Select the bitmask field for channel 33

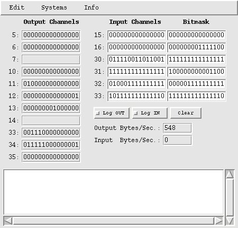196,96
